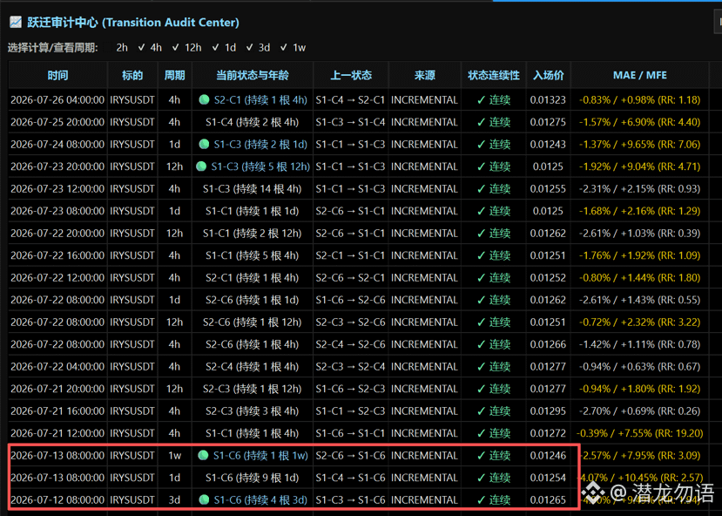Image resolution: width=722 pixels, height=516 pixels.
Task: Click the cell showing RR: 1.18
Action: pos(639,100)
